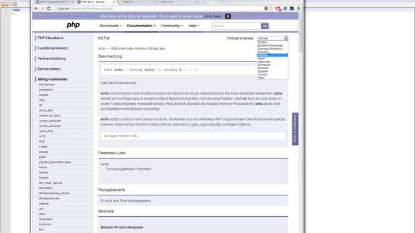415x233 pixels.
Task: Open localeconv in the function list
Action: pos(45,225)
